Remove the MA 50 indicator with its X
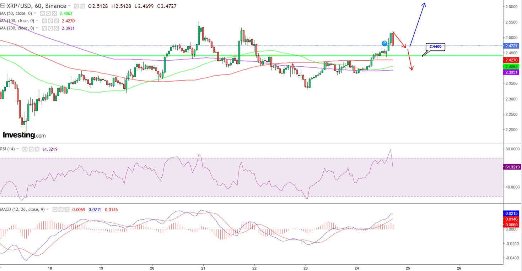 pyautogui.click(x=54, y=13)
